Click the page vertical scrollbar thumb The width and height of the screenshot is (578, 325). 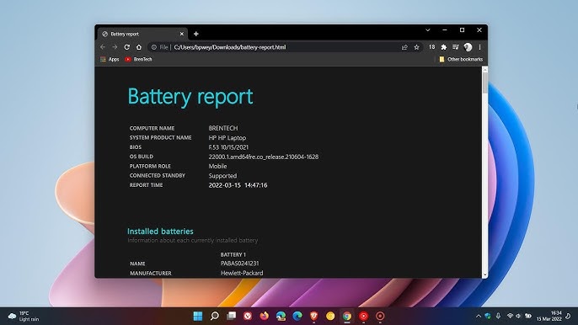click(484, 83)
